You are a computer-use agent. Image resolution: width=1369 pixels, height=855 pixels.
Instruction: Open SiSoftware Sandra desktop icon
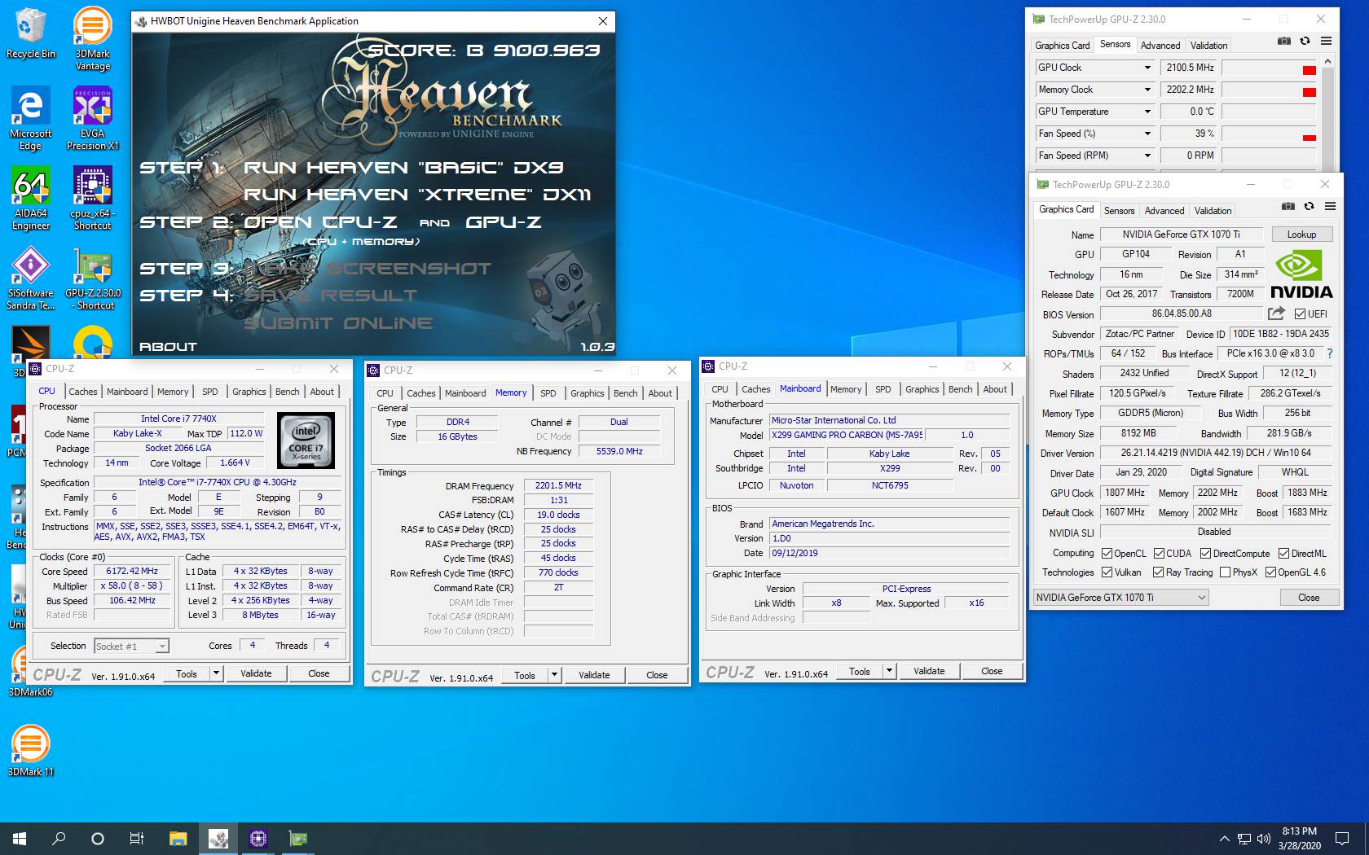click(30, 278)
